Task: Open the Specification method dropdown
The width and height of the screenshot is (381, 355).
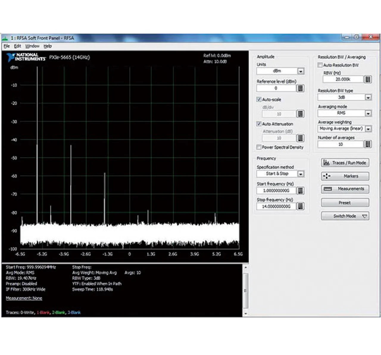Action: pos(301,174)
